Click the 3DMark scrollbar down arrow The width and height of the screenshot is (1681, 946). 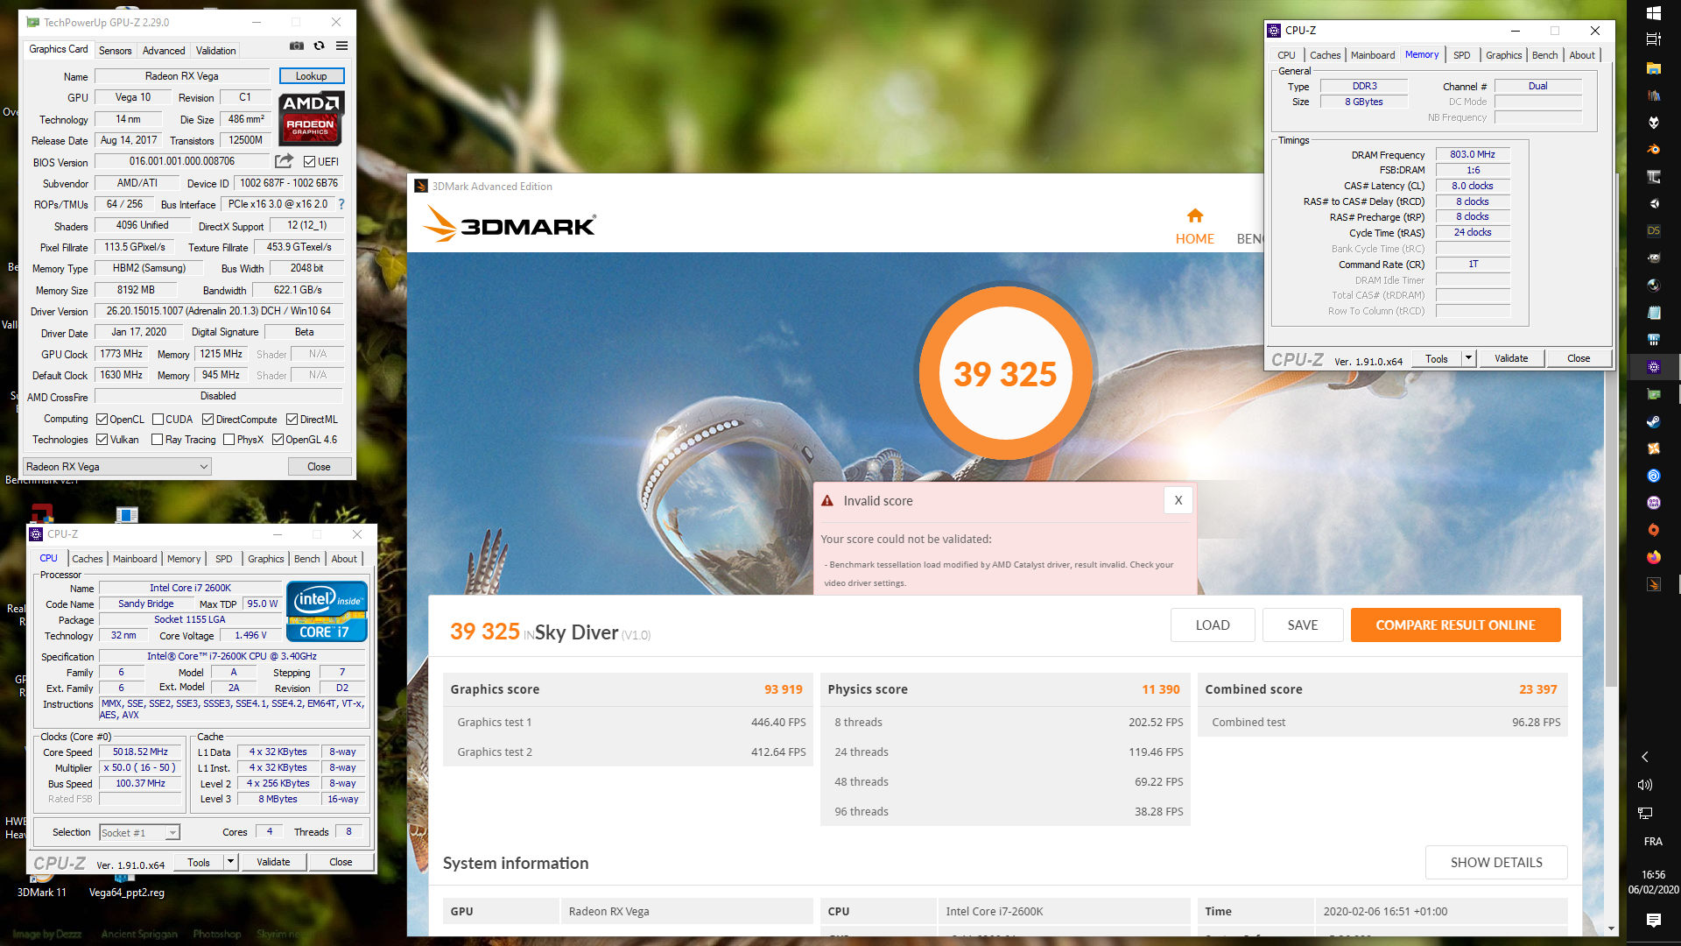point(1611,928)
